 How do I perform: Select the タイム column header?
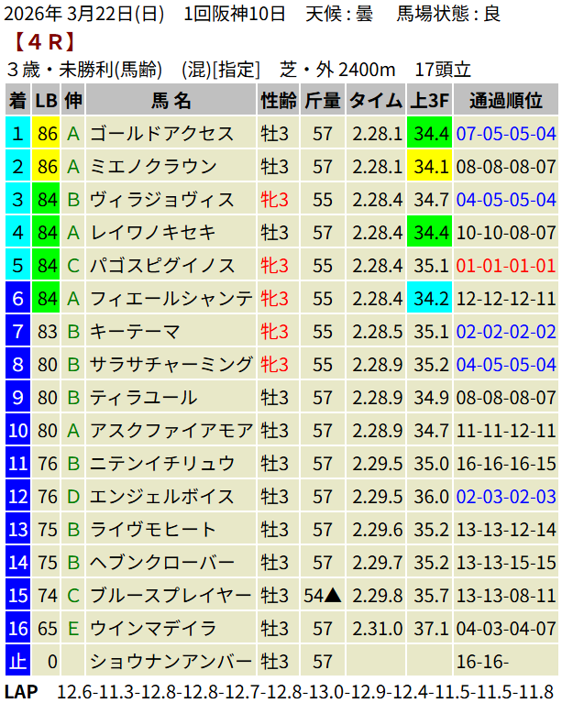point(376,101)
